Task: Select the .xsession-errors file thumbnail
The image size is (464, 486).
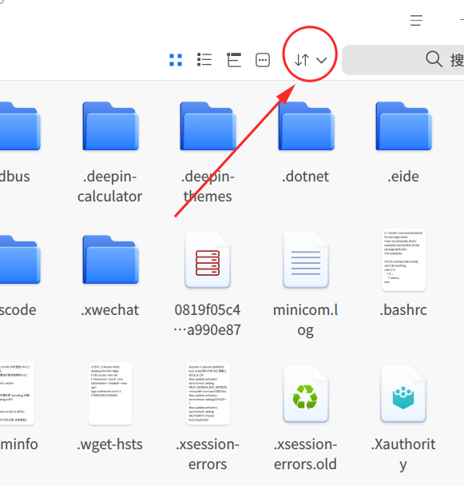Action: click(x=208, y=393)
